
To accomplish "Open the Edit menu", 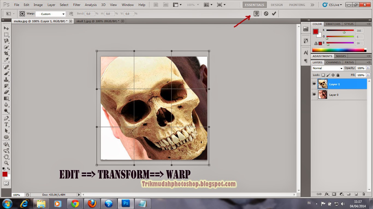I will (26, 5).
